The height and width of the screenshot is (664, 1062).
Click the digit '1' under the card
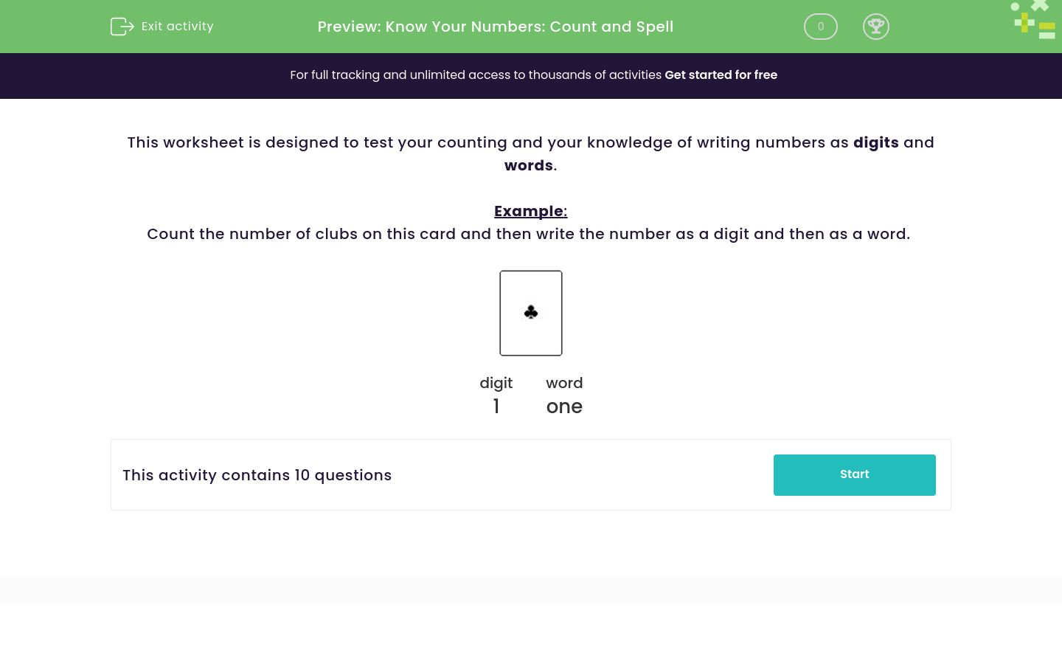point(496,407)
